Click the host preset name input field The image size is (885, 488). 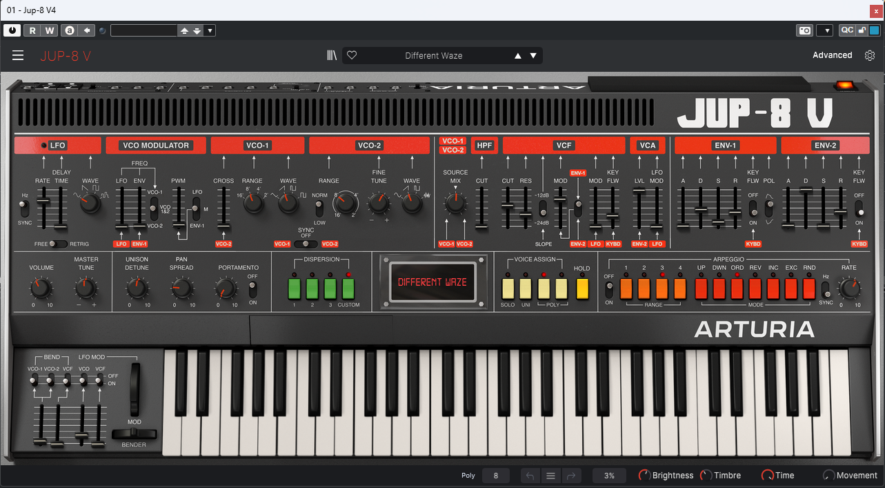[144, 30]
